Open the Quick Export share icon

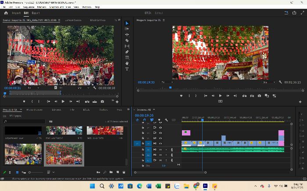click(294, 13)
